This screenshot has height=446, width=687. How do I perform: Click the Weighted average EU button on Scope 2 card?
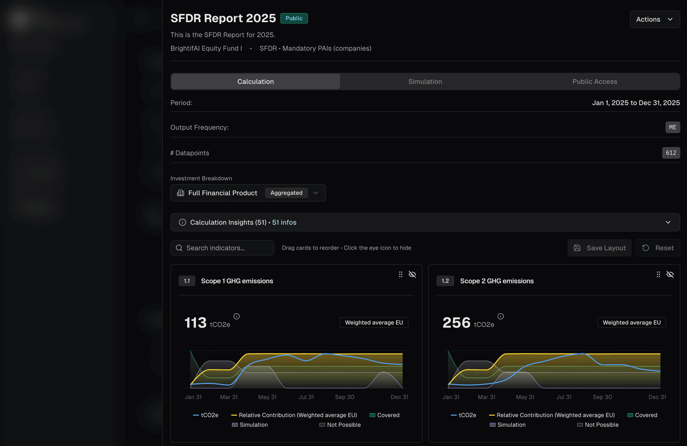632,322
